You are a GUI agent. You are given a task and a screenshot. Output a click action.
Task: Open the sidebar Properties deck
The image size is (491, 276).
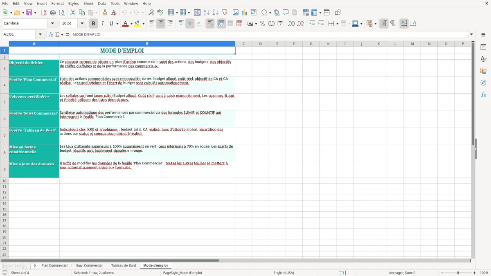(483, 47)
